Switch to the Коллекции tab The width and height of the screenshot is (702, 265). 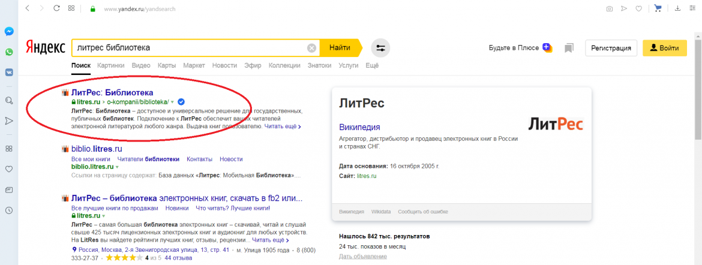pyautogui.click(x=284, y=65)
